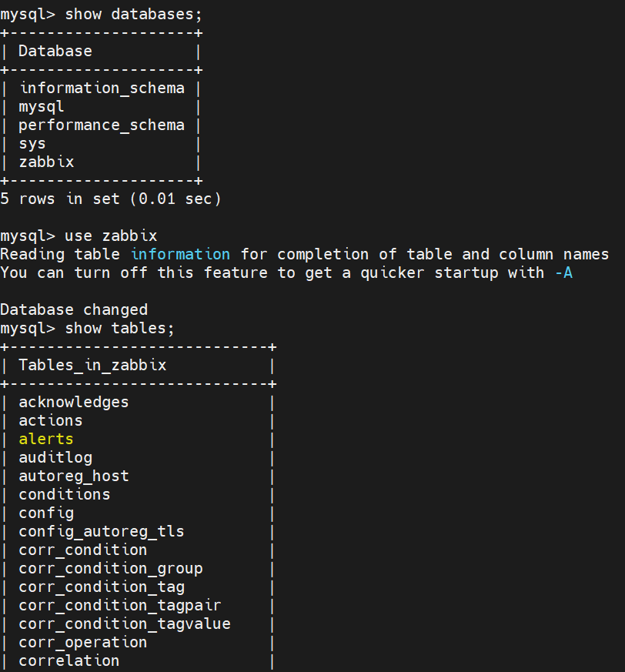The width and height of the screenshot is (625, 672).
Task: Click the 'use zabbix' command line
Action: 79,236
